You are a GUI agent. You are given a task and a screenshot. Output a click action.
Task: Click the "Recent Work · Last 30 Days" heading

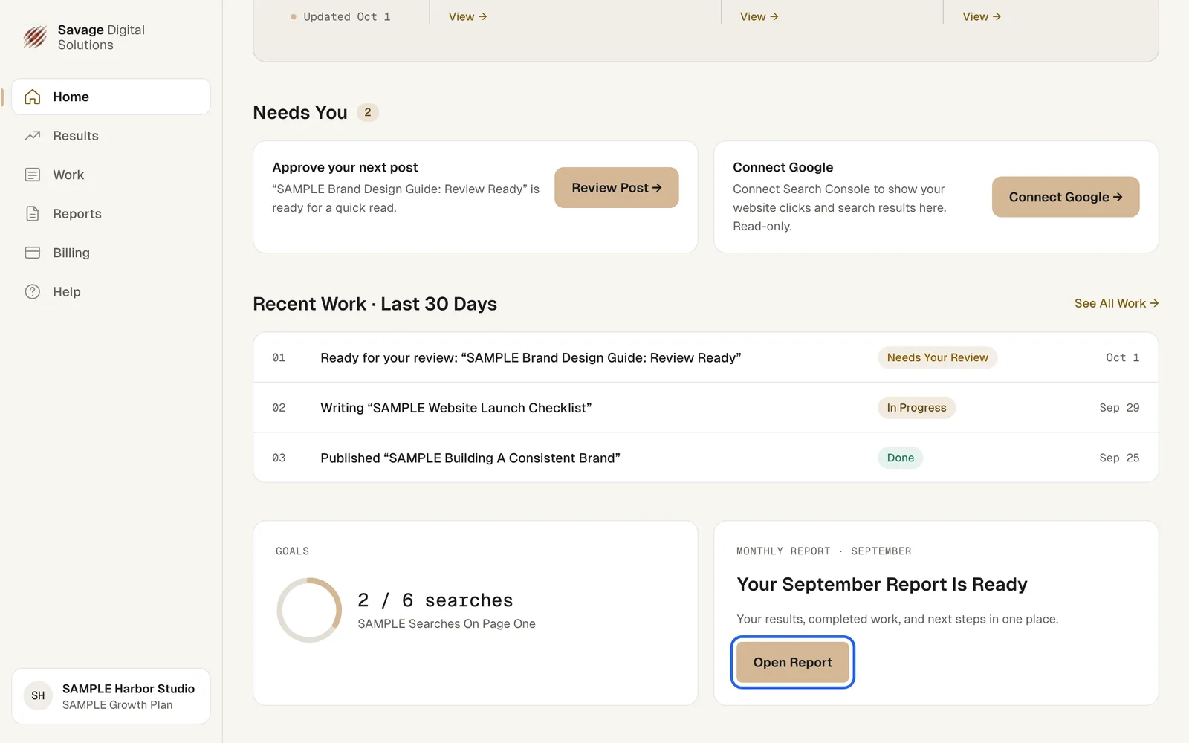(375, 304)
